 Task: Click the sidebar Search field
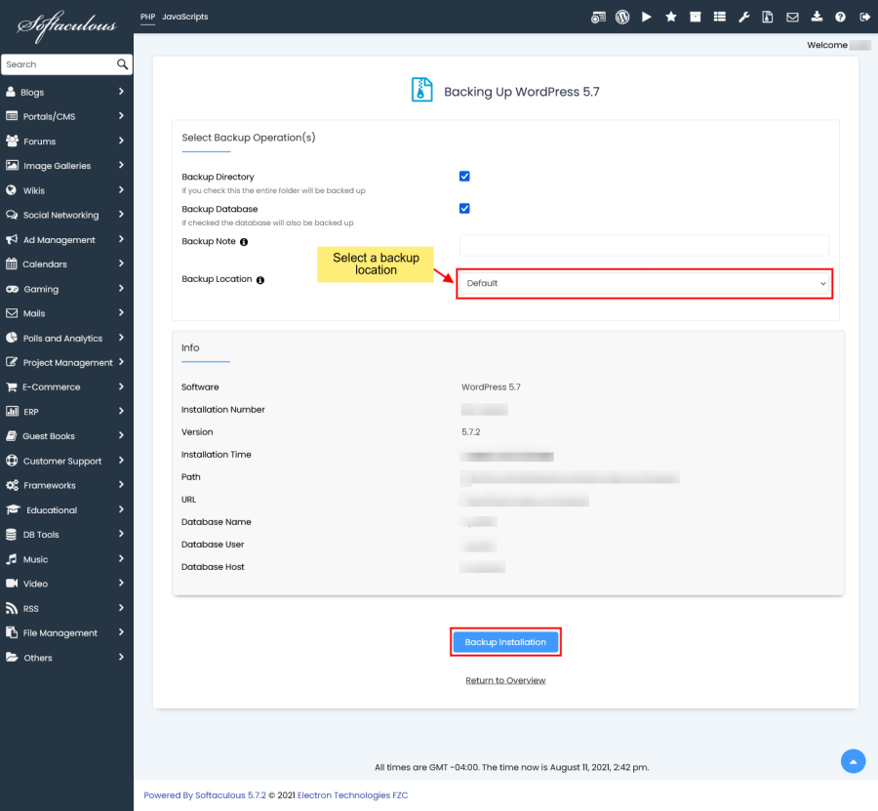point(59,64)
